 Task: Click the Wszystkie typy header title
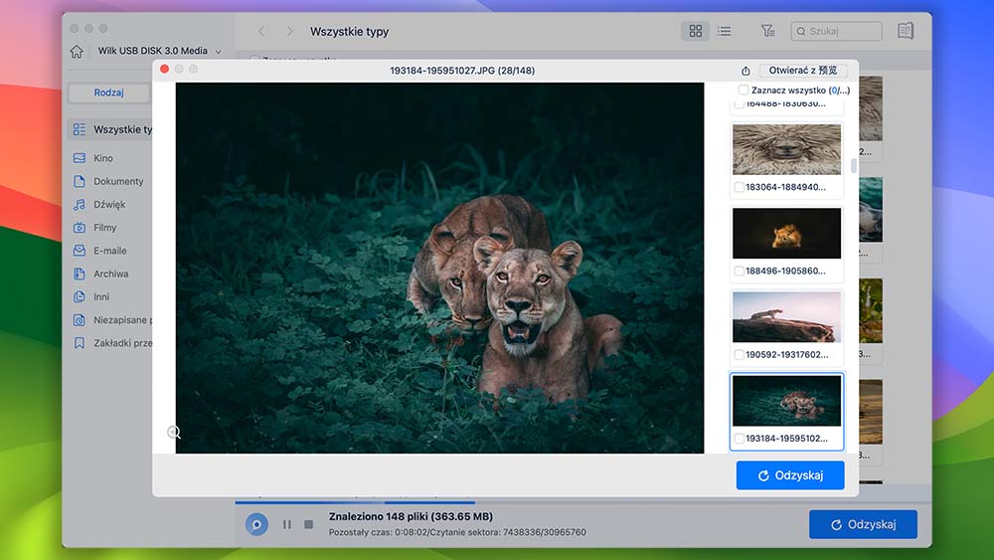click(x=349, y=31)
